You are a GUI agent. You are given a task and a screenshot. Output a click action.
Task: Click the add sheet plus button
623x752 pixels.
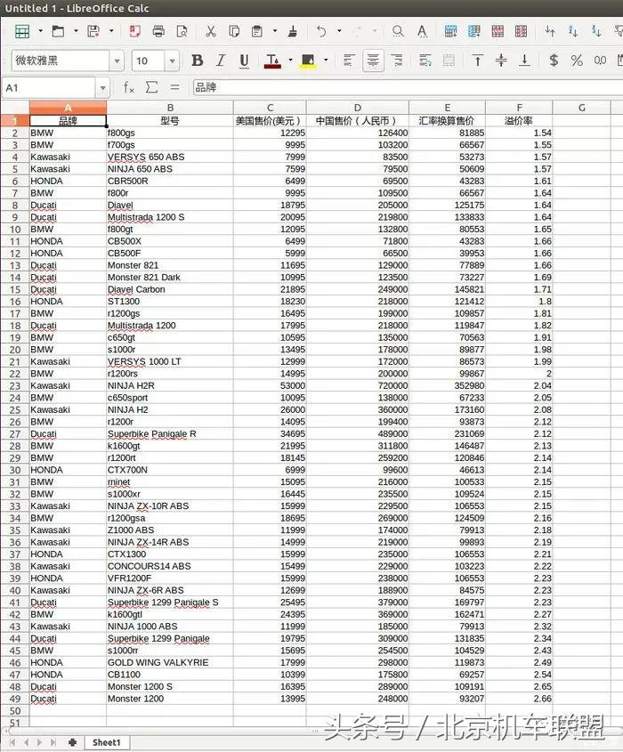pyautogui.click(x=72, y=742)
